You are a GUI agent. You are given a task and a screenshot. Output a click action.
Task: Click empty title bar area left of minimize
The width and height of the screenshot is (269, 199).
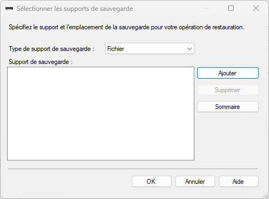(x=167, y=8)
